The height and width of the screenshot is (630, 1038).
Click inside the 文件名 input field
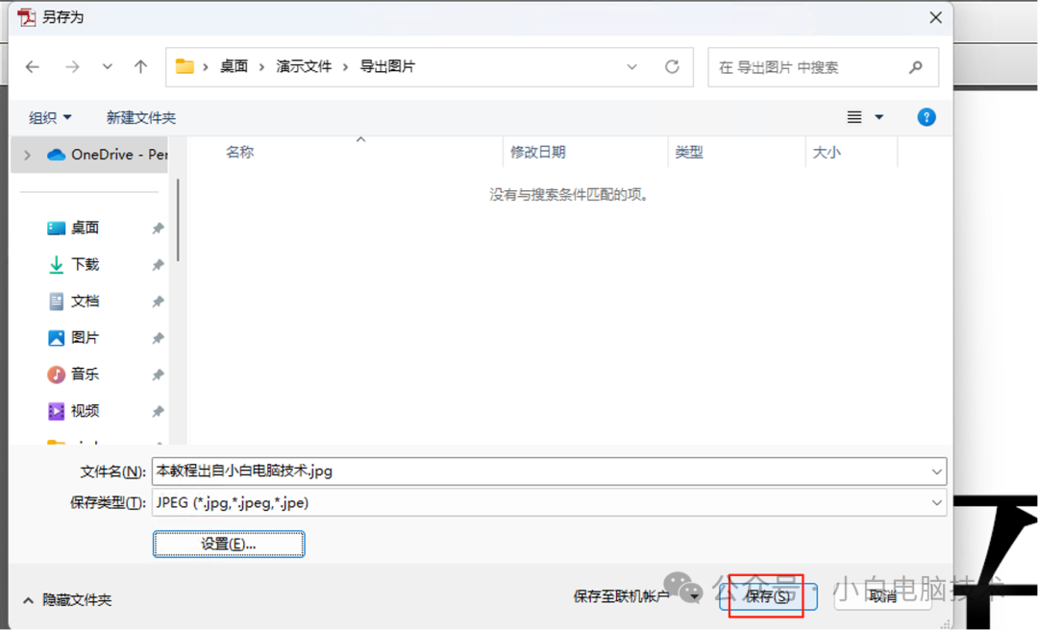(481, 471)
